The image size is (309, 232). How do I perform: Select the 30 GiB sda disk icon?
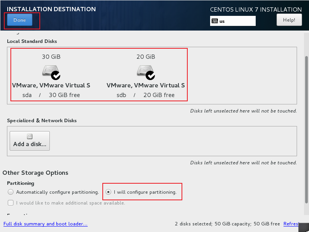click(x=51, y=72)
